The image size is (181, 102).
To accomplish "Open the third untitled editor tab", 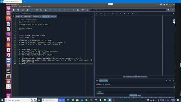I will pyautogui.click(x=37, y=16).
